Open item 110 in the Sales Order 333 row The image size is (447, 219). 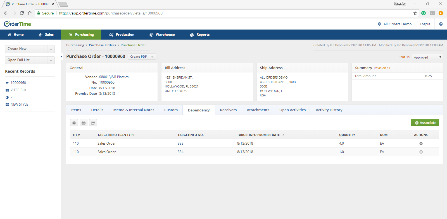[76, 143]
